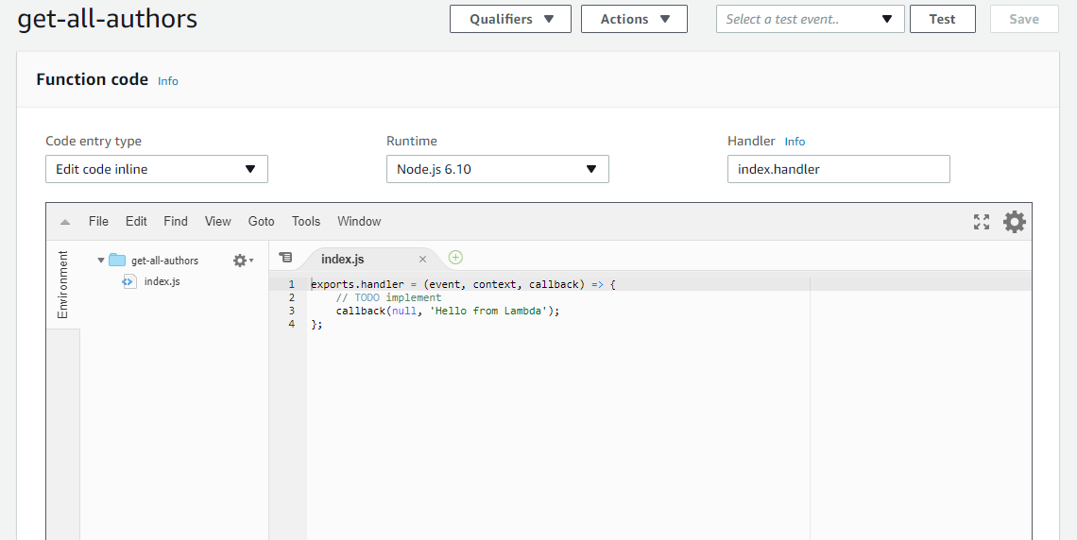Click the new tab plus icon

click(x=455, y=258)
